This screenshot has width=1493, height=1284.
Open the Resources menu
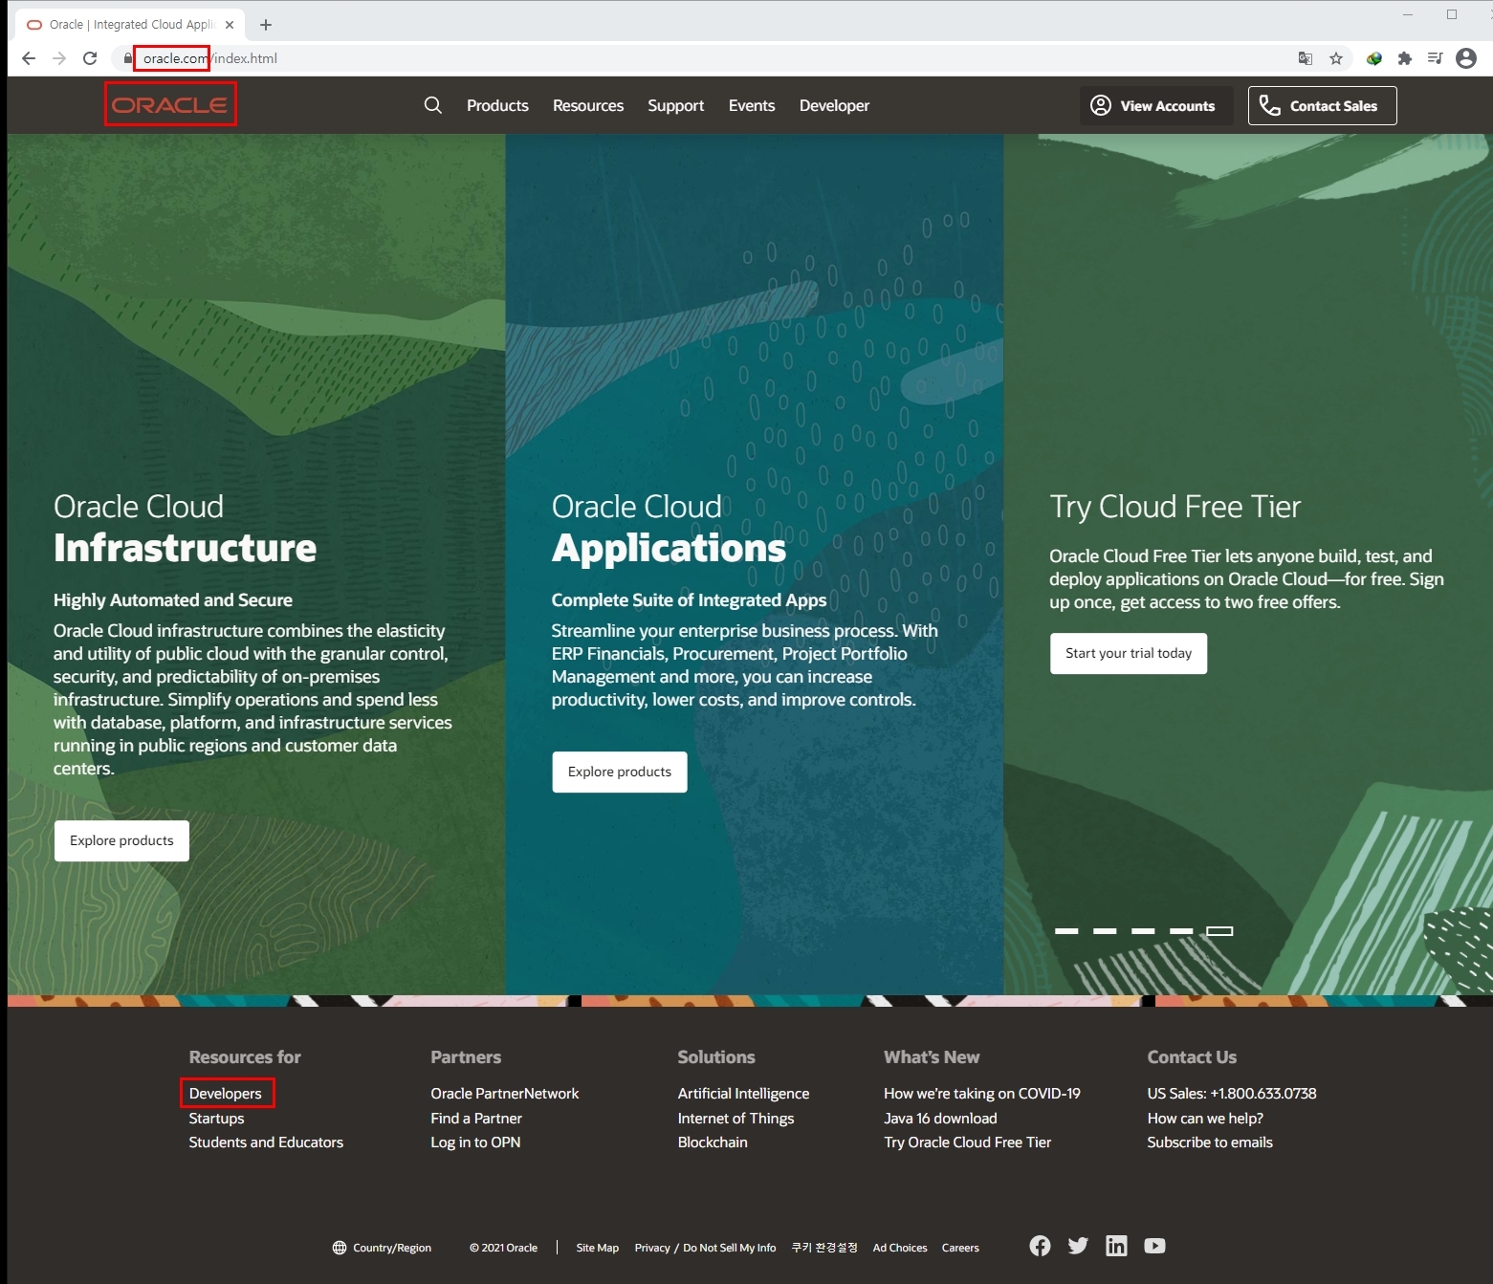[588, 105]
